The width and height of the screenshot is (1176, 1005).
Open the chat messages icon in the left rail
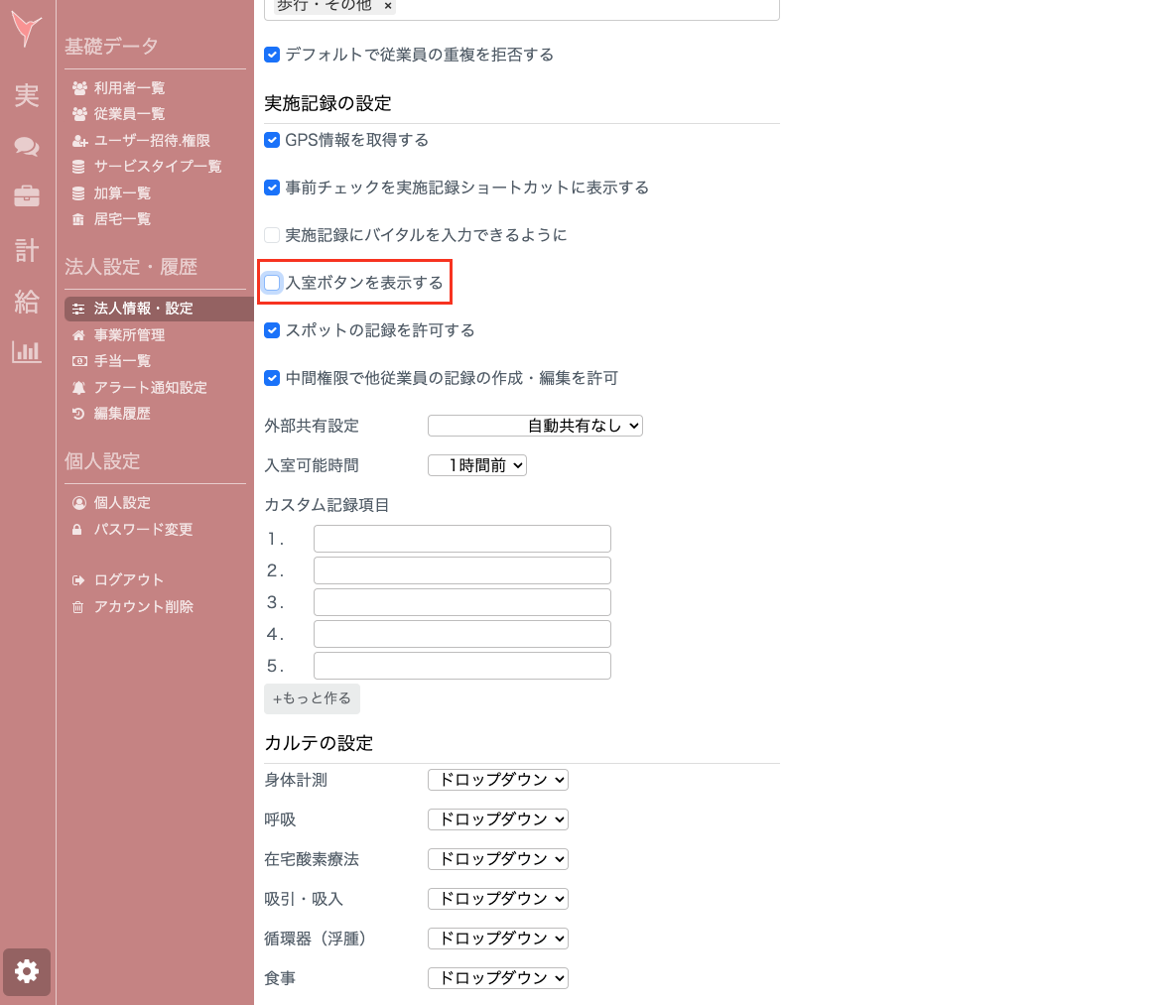26,147
